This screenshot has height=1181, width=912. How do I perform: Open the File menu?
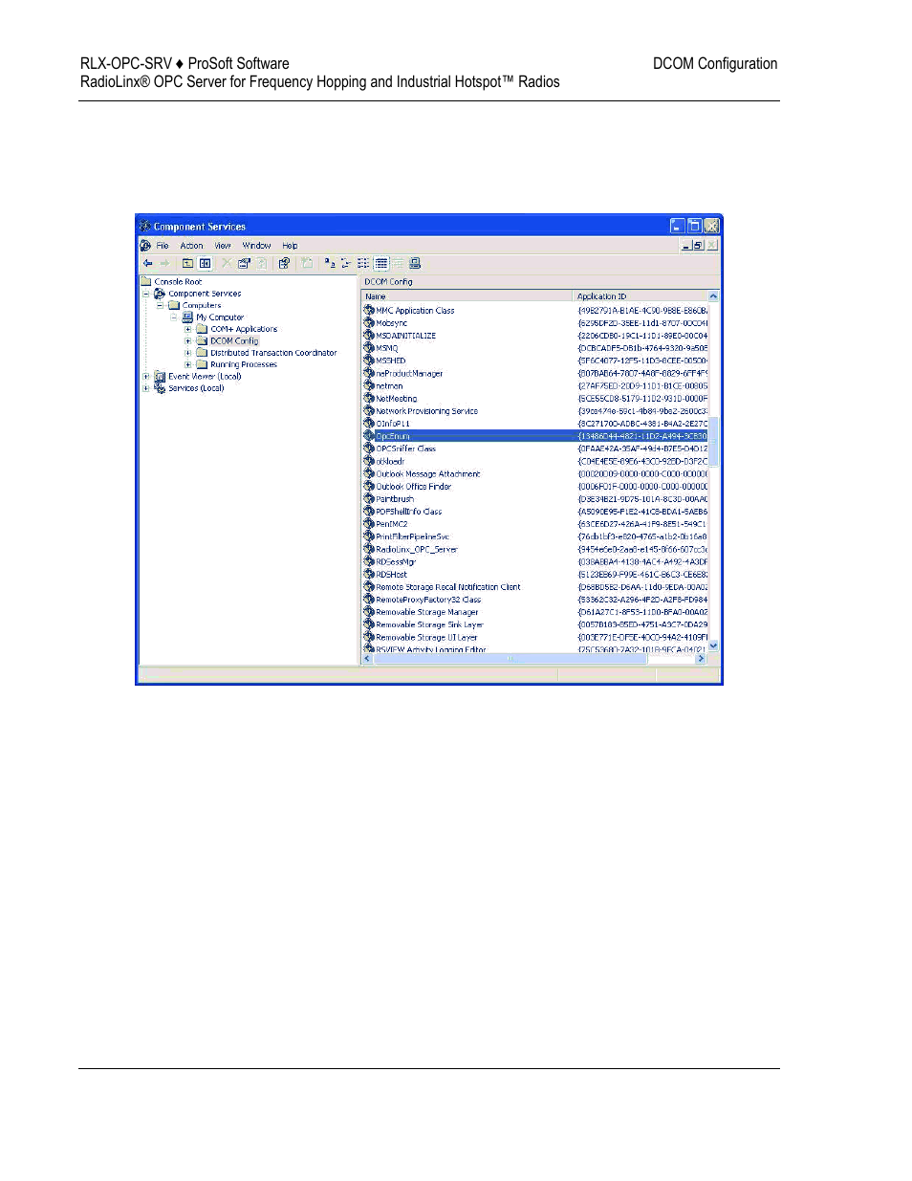[x=163, y=246]
